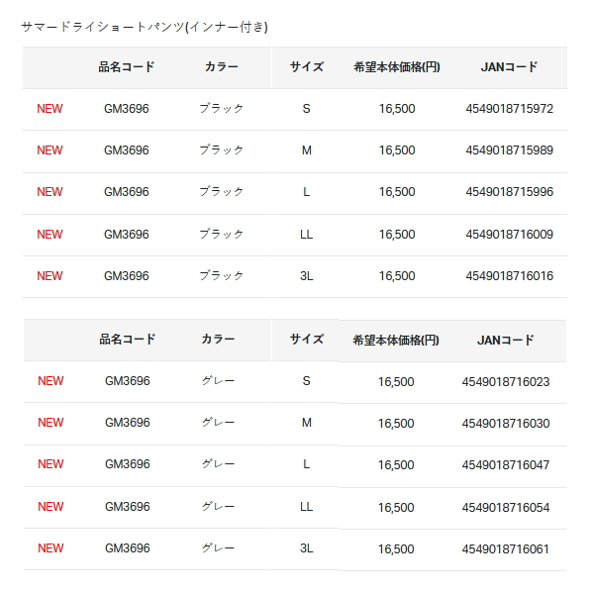Screen dimensions: 594x594
Task: Click JAN code 4549018716016
Action: point(509,276)
